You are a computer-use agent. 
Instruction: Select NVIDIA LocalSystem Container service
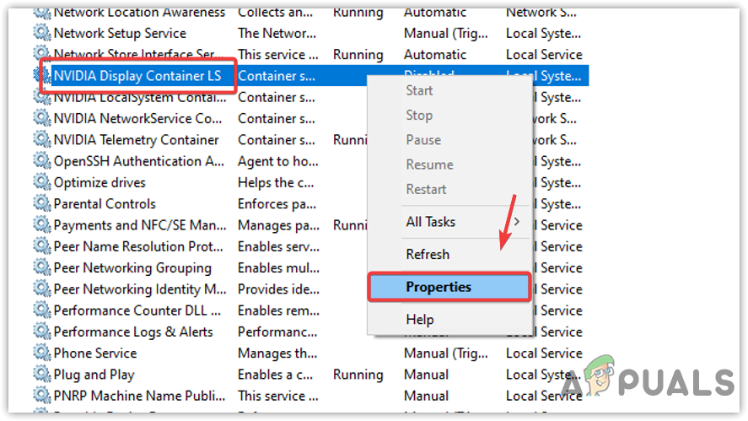140,97
